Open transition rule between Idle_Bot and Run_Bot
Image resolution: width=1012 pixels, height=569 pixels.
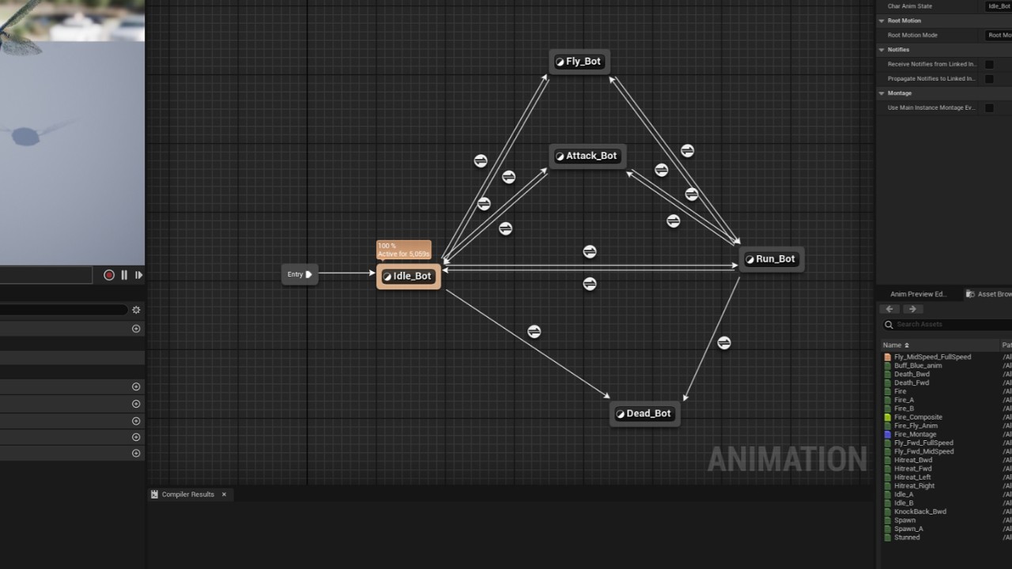click(590, 251)
